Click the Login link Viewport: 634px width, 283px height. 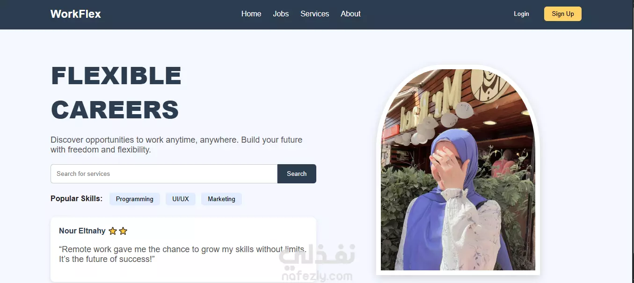[521, 14]
